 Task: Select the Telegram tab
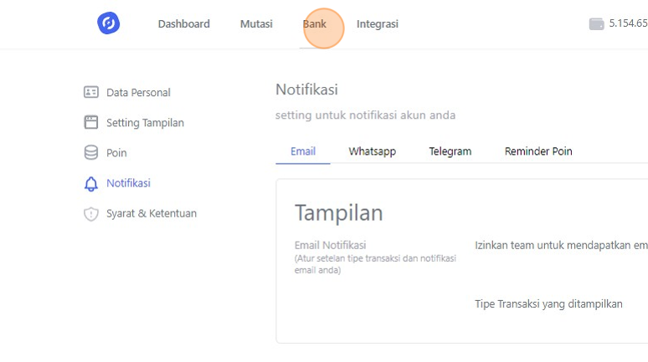[x=450, y=151]
